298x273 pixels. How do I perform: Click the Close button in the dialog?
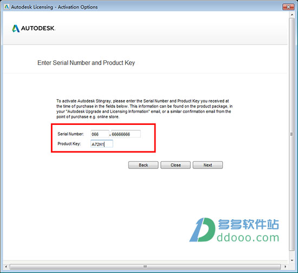point(176,165)
